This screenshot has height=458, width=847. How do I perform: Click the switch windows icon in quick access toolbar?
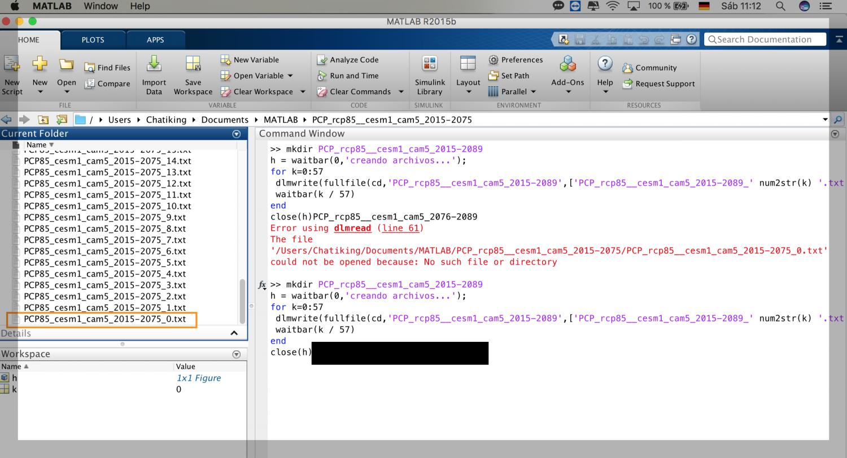coord(676,39)
